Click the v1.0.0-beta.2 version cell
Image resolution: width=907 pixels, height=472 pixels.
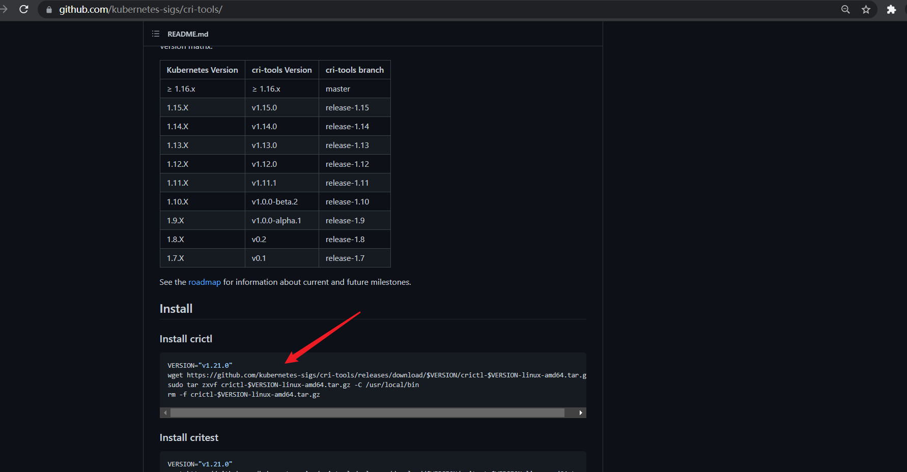pyautogui.click(x=282, y=201)
